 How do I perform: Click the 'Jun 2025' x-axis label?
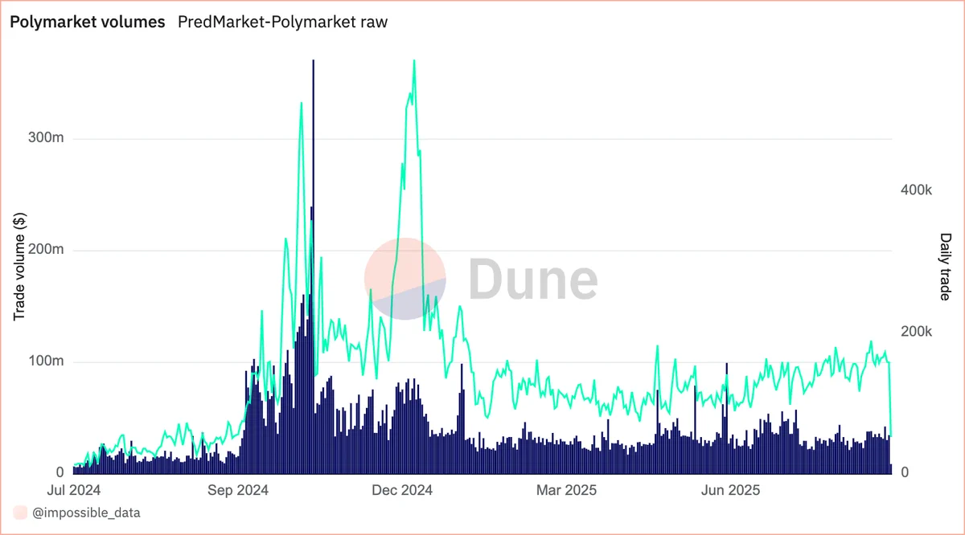pyautogui.click(x=729, y=489)
